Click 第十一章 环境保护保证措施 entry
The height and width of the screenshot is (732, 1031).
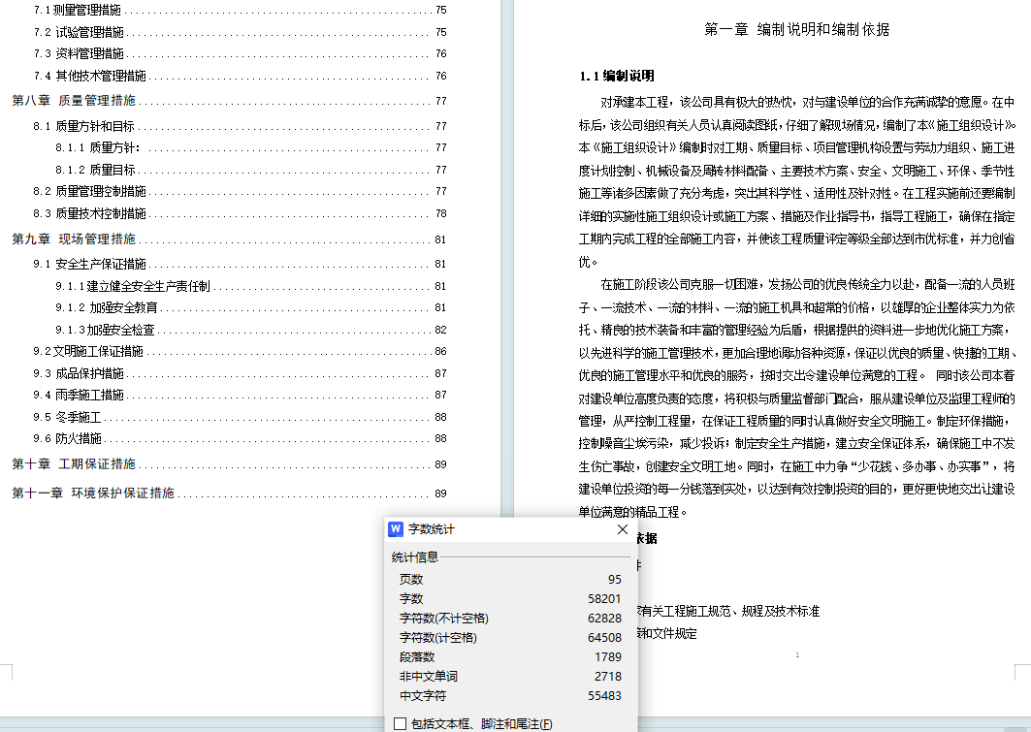coord(93,493)
